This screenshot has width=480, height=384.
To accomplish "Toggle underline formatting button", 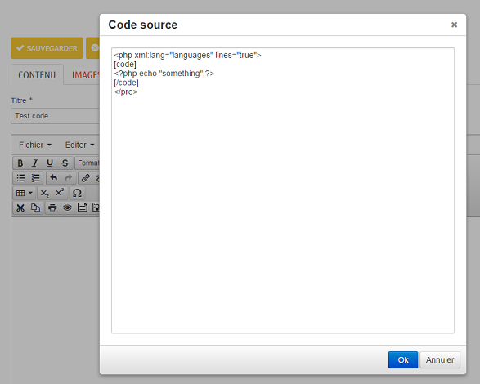I will pyautogui.click(x=50, y=163).
